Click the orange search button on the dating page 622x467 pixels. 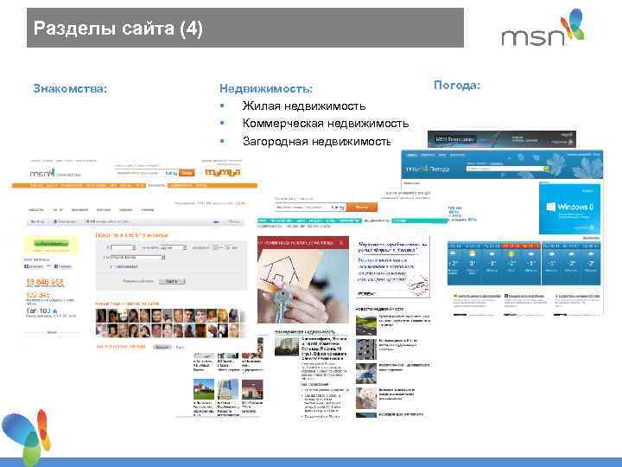click(187, 173)
